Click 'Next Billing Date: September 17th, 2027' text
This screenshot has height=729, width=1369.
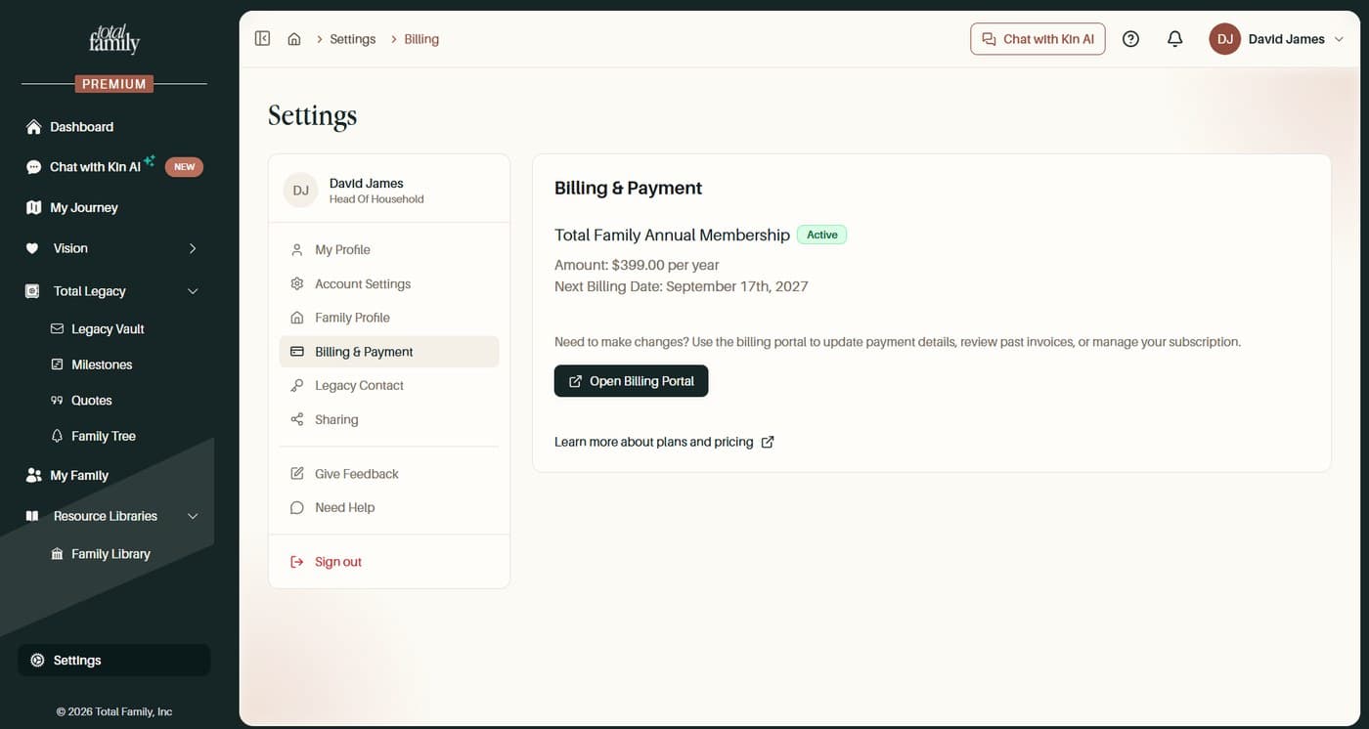682,286
